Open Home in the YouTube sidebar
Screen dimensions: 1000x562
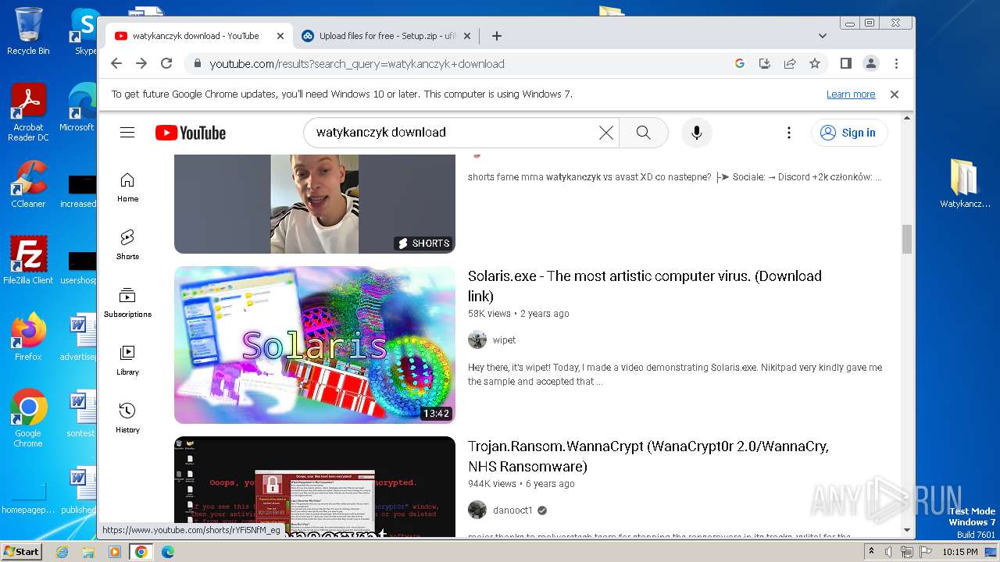tap(127, 187)
